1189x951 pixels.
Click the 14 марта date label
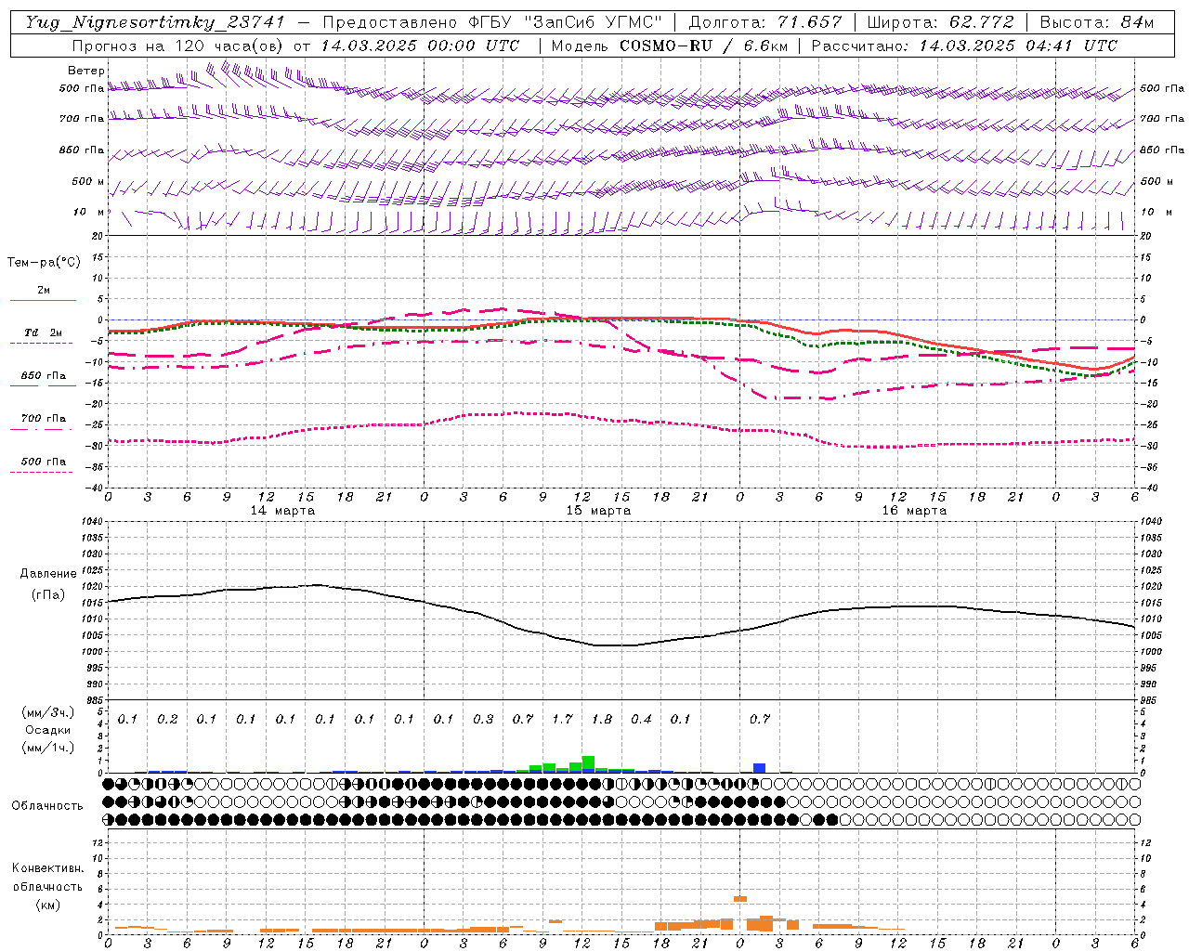[x=283, y=511]
